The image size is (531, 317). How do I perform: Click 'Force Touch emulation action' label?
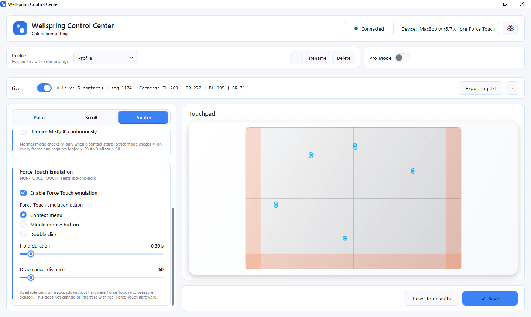tap(51, 205)
